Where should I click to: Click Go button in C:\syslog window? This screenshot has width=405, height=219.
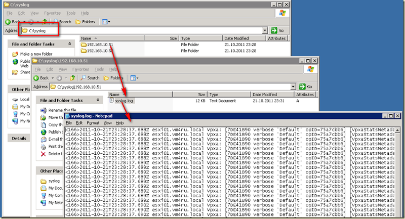point(277,30)
